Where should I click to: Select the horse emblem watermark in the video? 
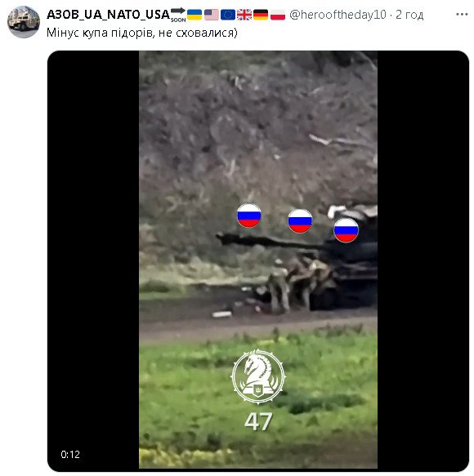pos(258,376)
